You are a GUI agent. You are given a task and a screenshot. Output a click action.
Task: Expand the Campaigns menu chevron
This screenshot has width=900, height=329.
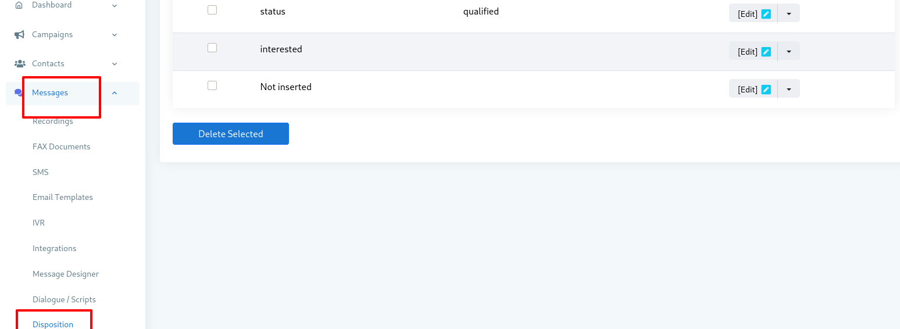115,35
